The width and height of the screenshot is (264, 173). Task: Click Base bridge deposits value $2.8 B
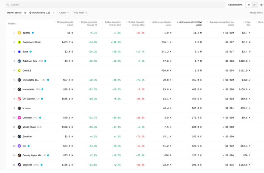pos(69,52)
